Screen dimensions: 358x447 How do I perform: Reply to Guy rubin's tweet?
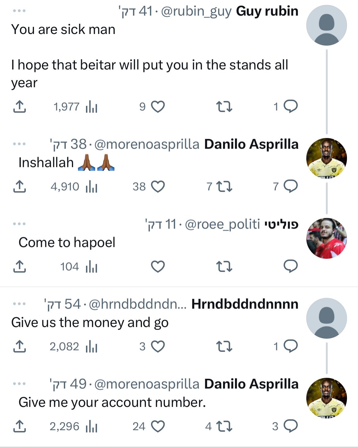(x=290, y=107)
